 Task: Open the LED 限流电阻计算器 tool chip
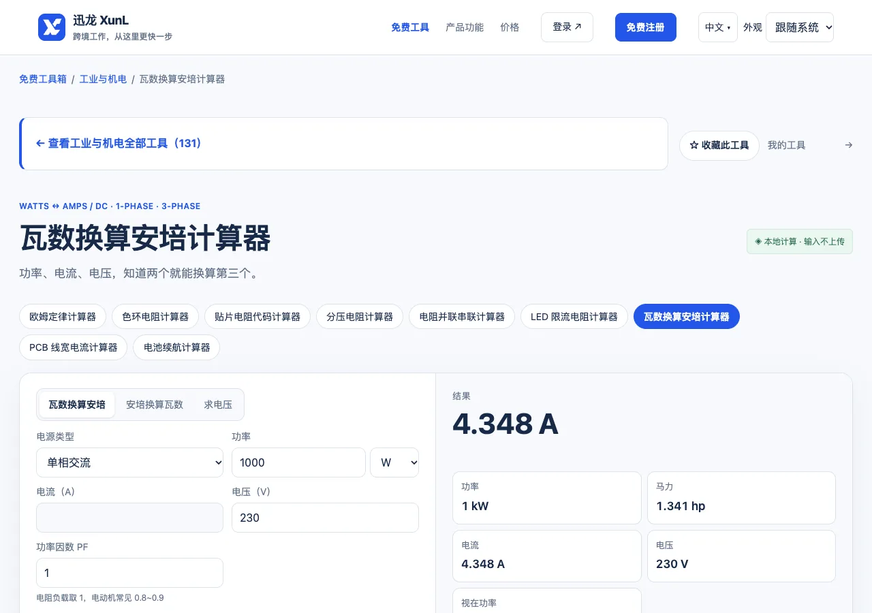pyautogui.click(x=574, y=317)
